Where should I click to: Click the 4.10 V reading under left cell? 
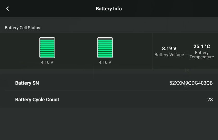(x=47, y=62)
